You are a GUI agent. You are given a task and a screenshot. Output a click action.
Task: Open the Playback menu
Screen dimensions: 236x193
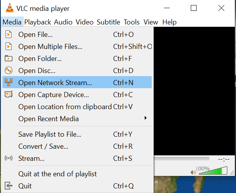click(x=38, y=22)
